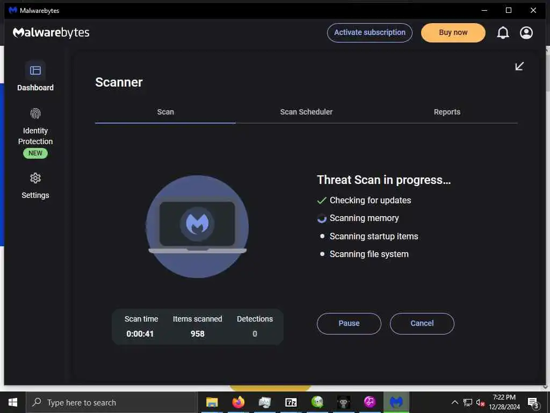Click the Buy now button
Image resolution: width=550 pixels, height=413 pixels.
pyautogui.click(x=453, y=33)
